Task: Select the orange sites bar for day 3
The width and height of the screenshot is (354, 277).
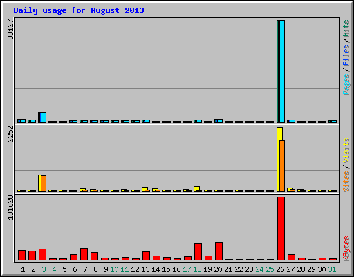Action: click(x=44, y=184)
